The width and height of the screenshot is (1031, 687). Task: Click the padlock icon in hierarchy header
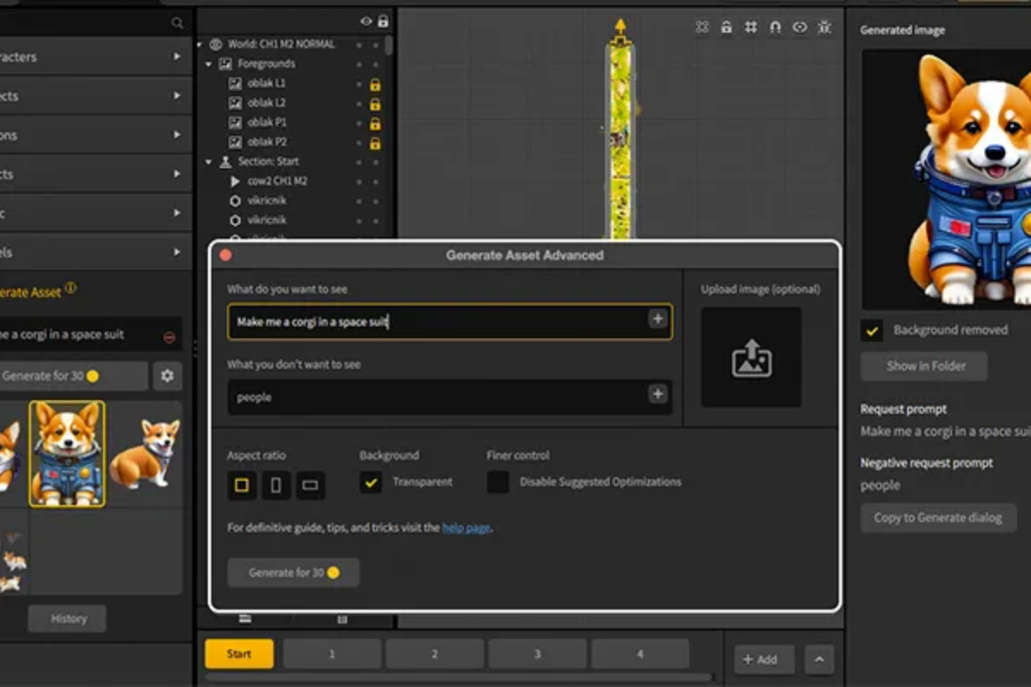[x=382, y=21]
